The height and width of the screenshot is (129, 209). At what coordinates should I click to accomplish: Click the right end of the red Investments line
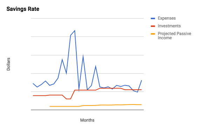[141, 90]
